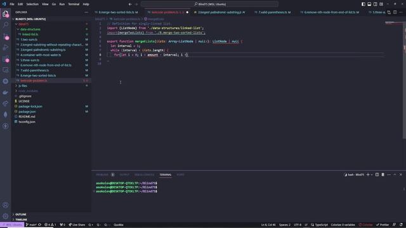Image resolution: width=406 pixels, height=228 pixels.
Task: Open Explorer more actions ellipsis
Action: [86, 12]
